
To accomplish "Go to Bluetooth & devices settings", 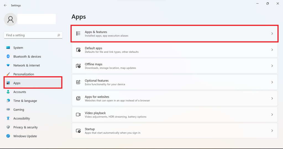I will point(27,56).
